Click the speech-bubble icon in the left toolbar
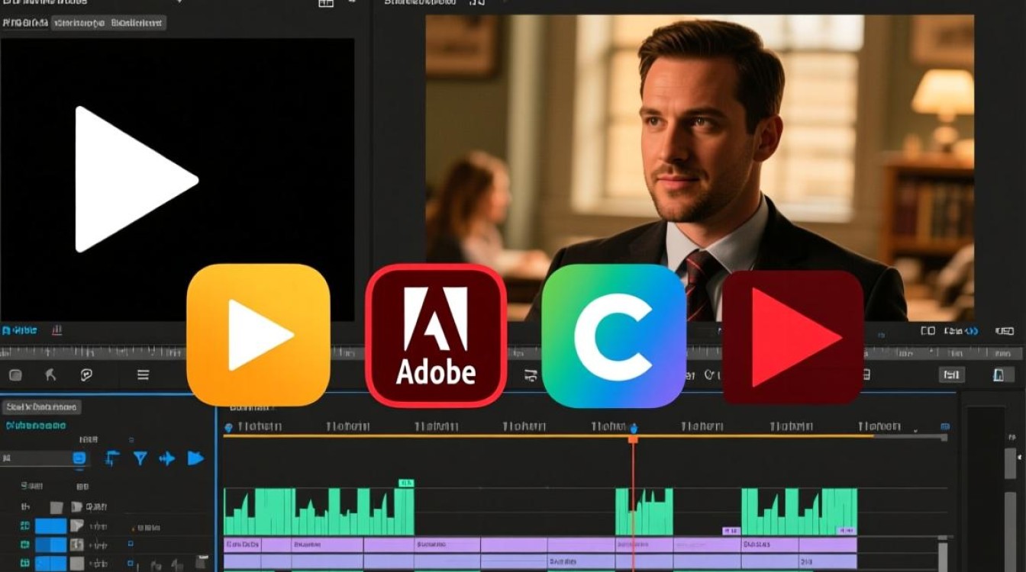The width and height of the screenshot is (1026, 572). (86, 374)
